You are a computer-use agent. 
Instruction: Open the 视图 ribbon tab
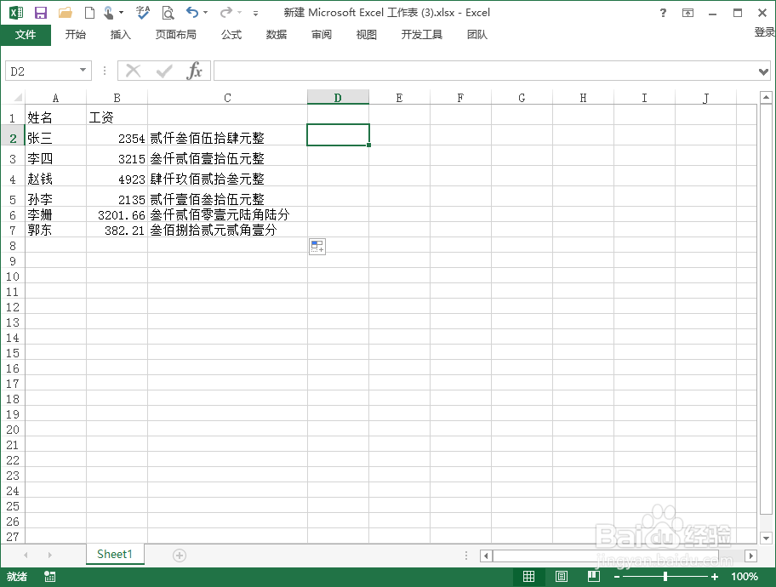click(366, 34)
